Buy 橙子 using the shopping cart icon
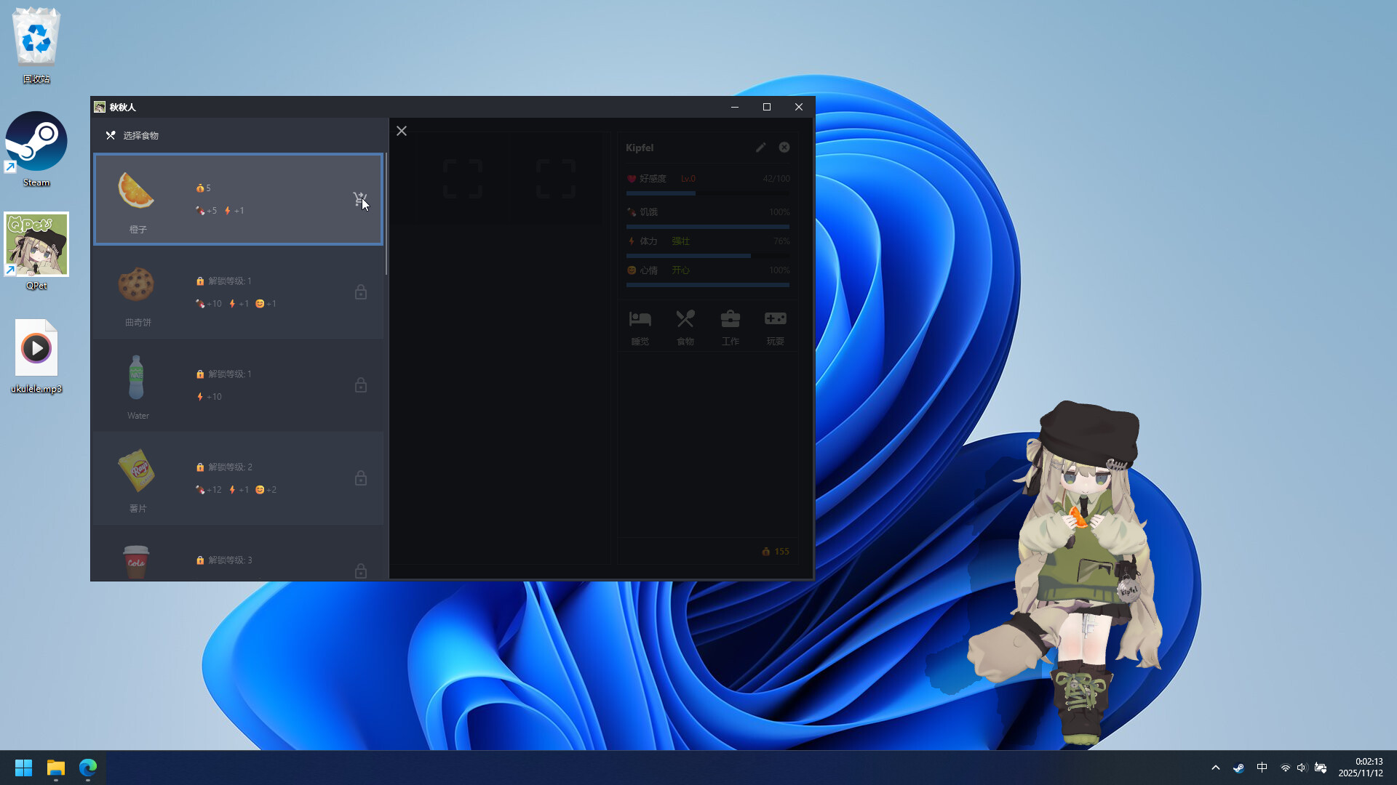This screenshot has height=785, width=1397. (x=359, y=198)
